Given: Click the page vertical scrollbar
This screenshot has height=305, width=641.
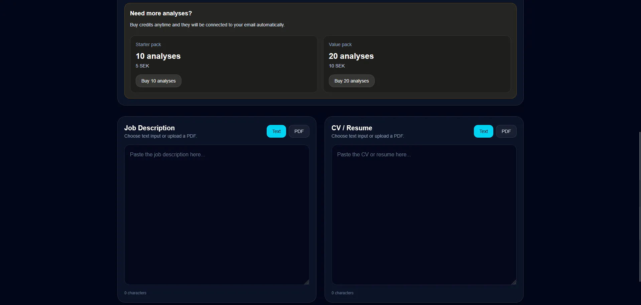Looking at the screenshot, I should pyautogui.click(x=640, y=207).
